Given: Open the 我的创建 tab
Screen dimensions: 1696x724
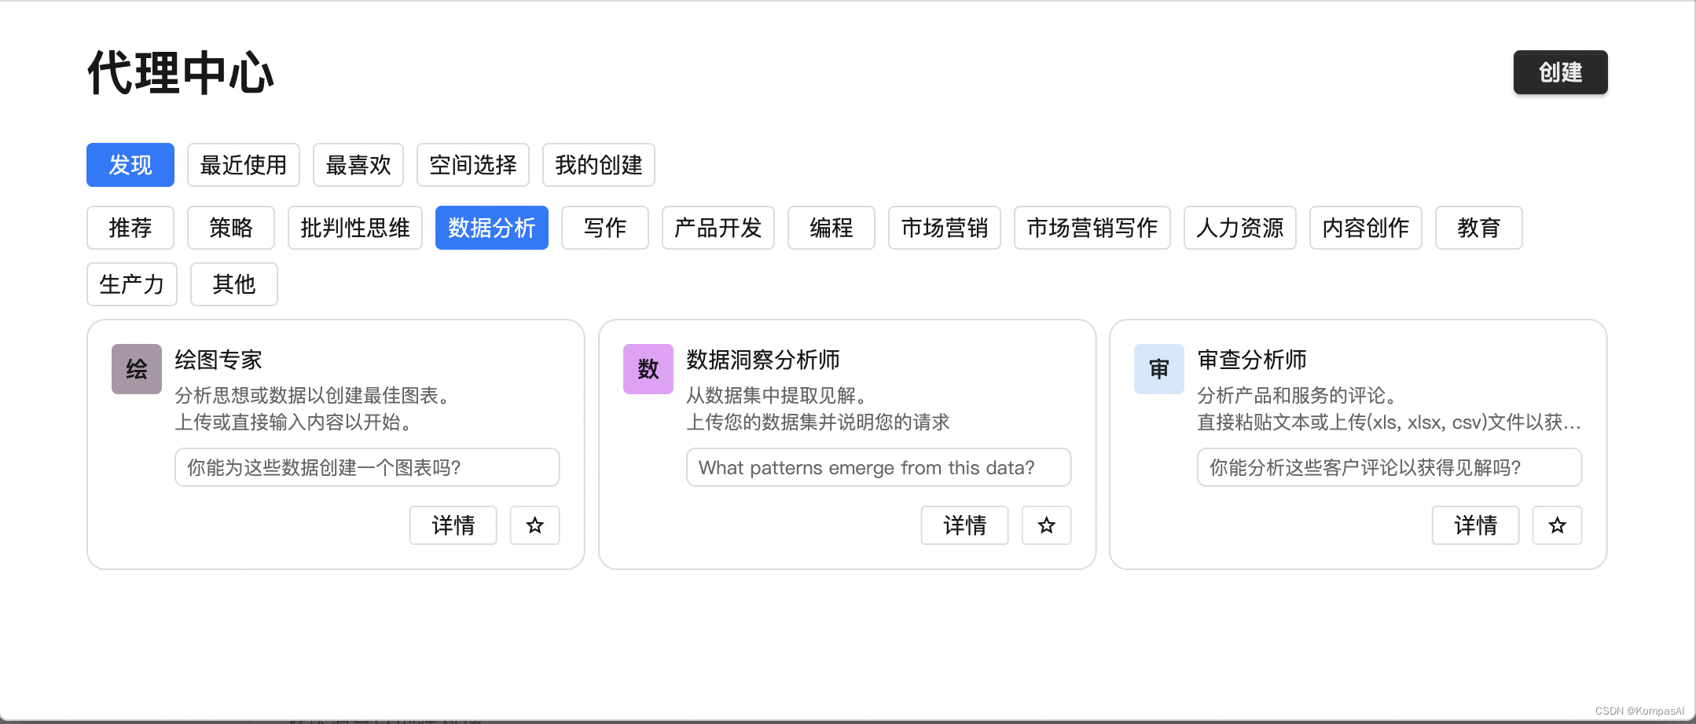Looking at the screenshot, I should [598, 165].
